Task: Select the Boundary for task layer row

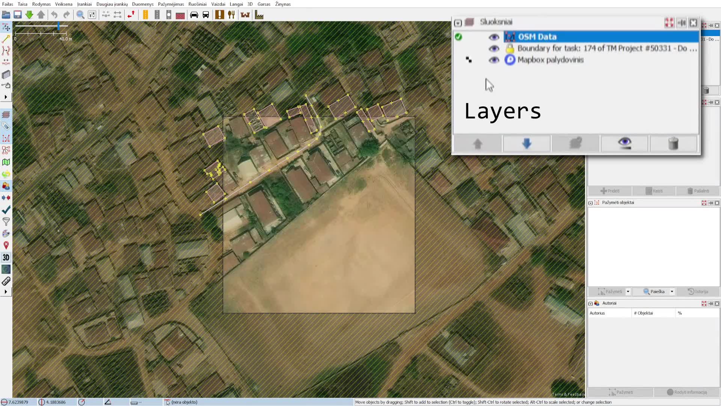Action: click(576, 48)
